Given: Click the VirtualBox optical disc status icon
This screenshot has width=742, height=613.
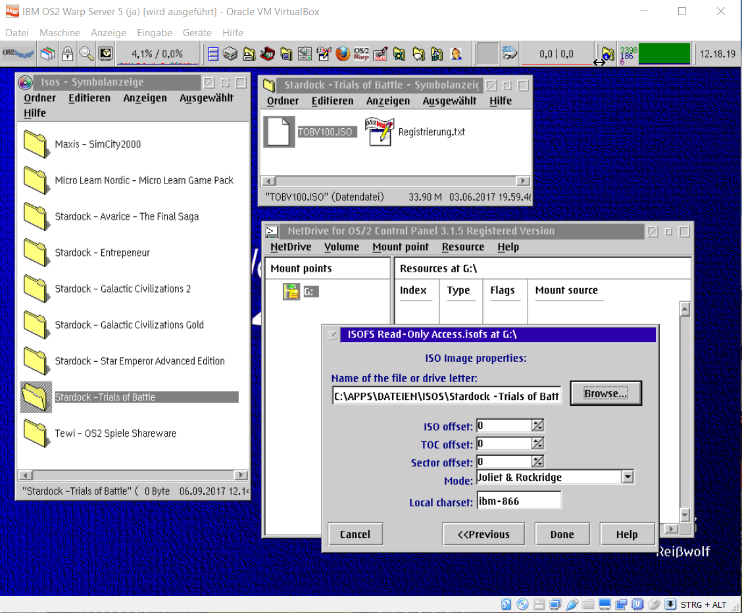Looking at the screenshot, I should (522, 604).
